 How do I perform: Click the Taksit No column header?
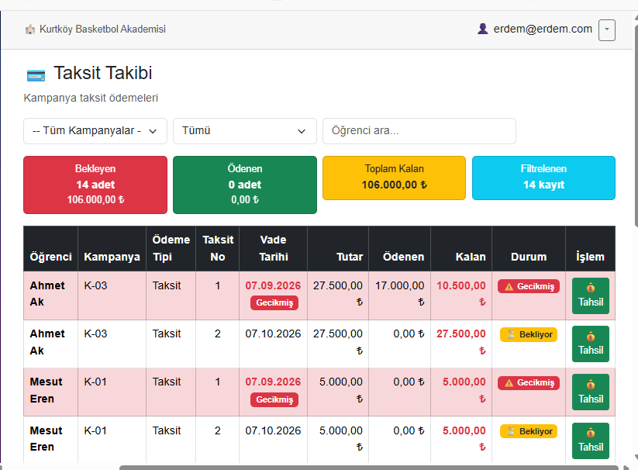coord(218,248)
